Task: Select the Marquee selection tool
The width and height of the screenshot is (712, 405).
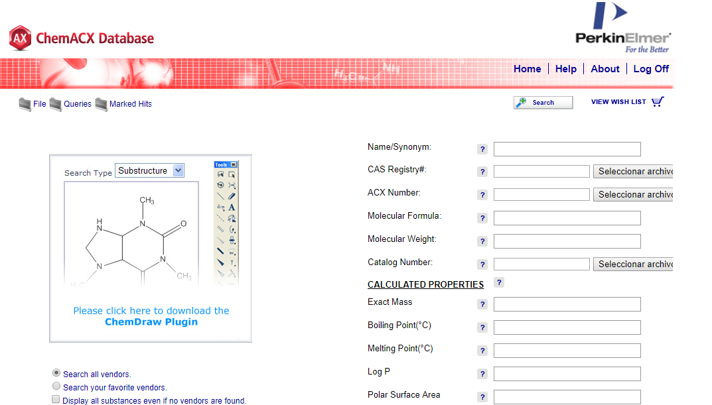Action: [232, 174]
